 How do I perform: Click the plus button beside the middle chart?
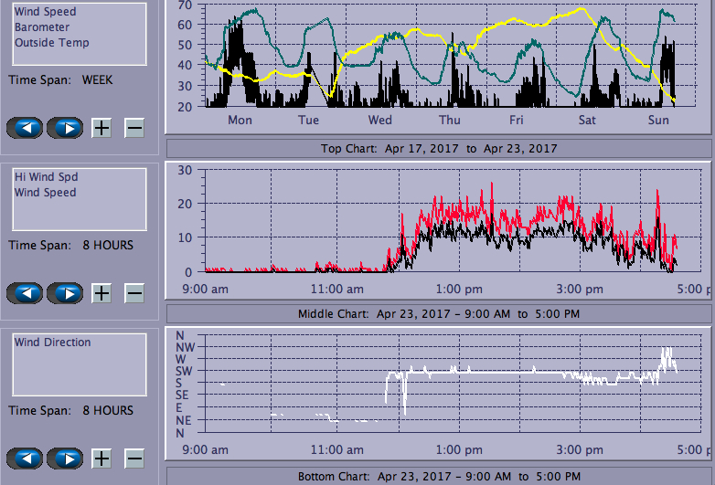point(101,293)
